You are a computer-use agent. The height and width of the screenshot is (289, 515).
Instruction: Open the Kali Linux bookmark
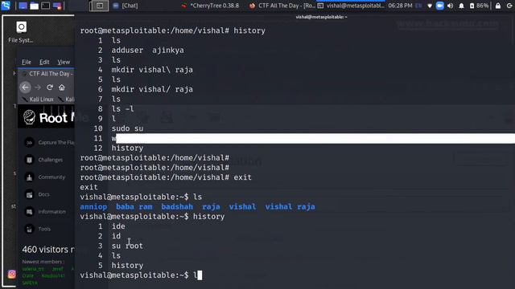[x=38, y=100]
